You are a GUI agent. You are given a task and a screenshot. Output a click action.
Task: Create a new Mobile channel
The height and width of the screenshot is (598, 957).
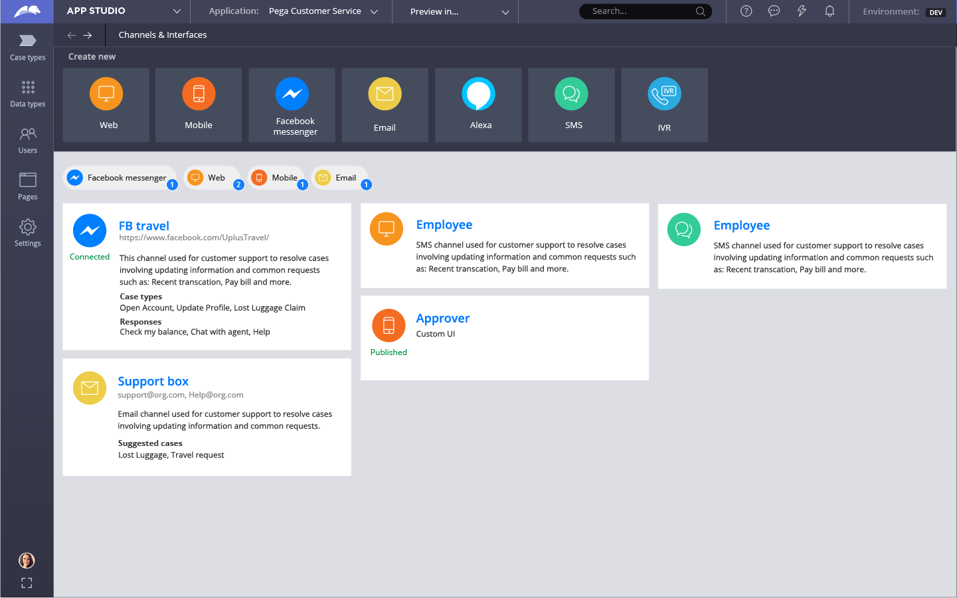coord(198,105)
